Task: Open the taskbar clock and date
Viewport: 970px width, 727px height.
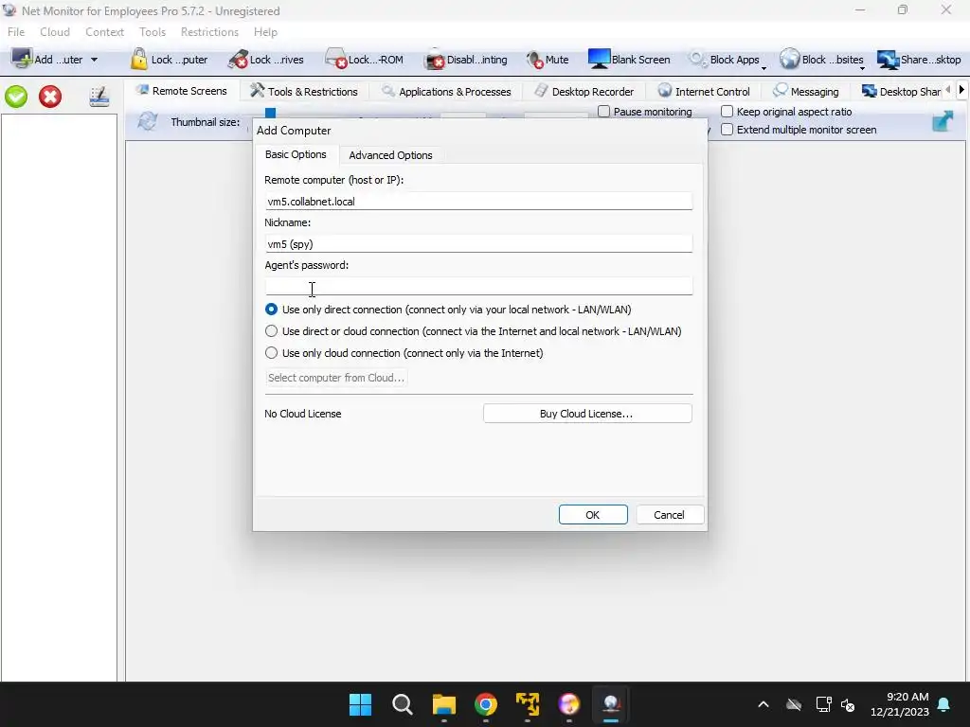Action: point(900,704)
